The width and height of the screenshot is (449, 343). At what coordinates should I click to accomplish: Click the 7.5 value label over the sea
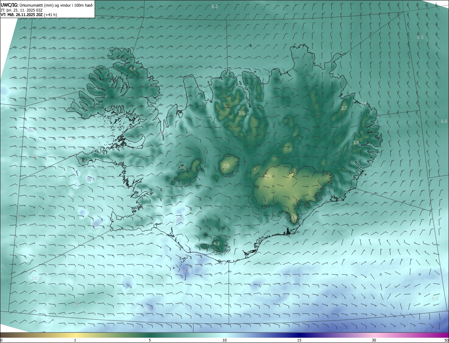tap(19, 217)
